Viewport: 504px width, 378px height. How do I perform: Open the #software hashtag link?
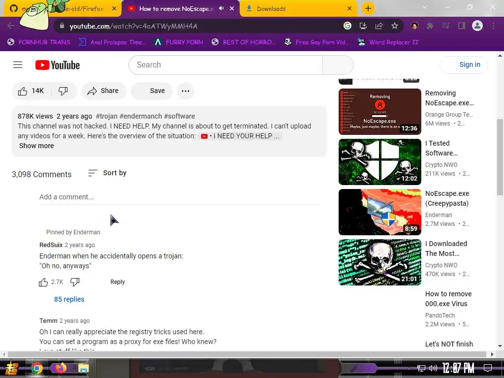click(179, 116)
